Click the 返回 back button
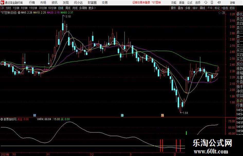 coord(232,8)
